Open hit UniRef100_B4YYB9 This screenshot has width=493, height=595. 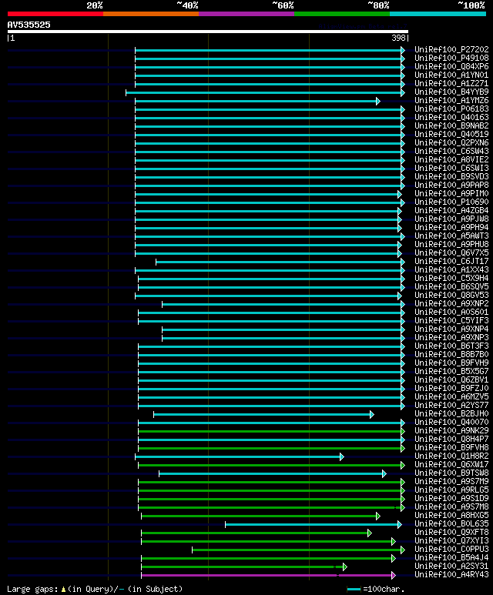click(451, 92)
